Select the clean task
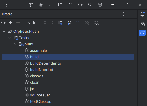147x106 pixels. (68, 82)
